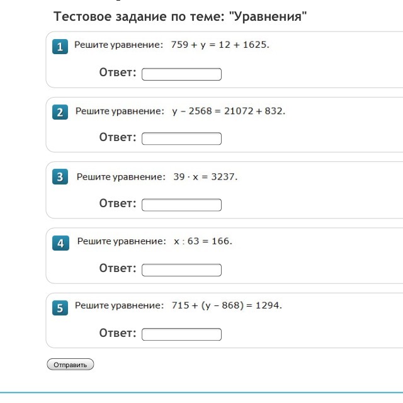This screenshot has height=403, width=403.
Task: Focus answer field for 39 · x = 3237
Action: point(181,205)
